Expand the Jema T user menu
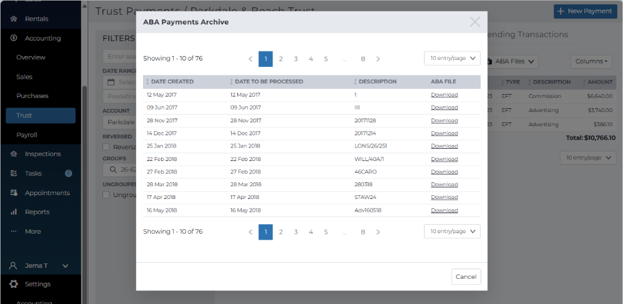The image size is (623, 304). click(x=66, y=266)
